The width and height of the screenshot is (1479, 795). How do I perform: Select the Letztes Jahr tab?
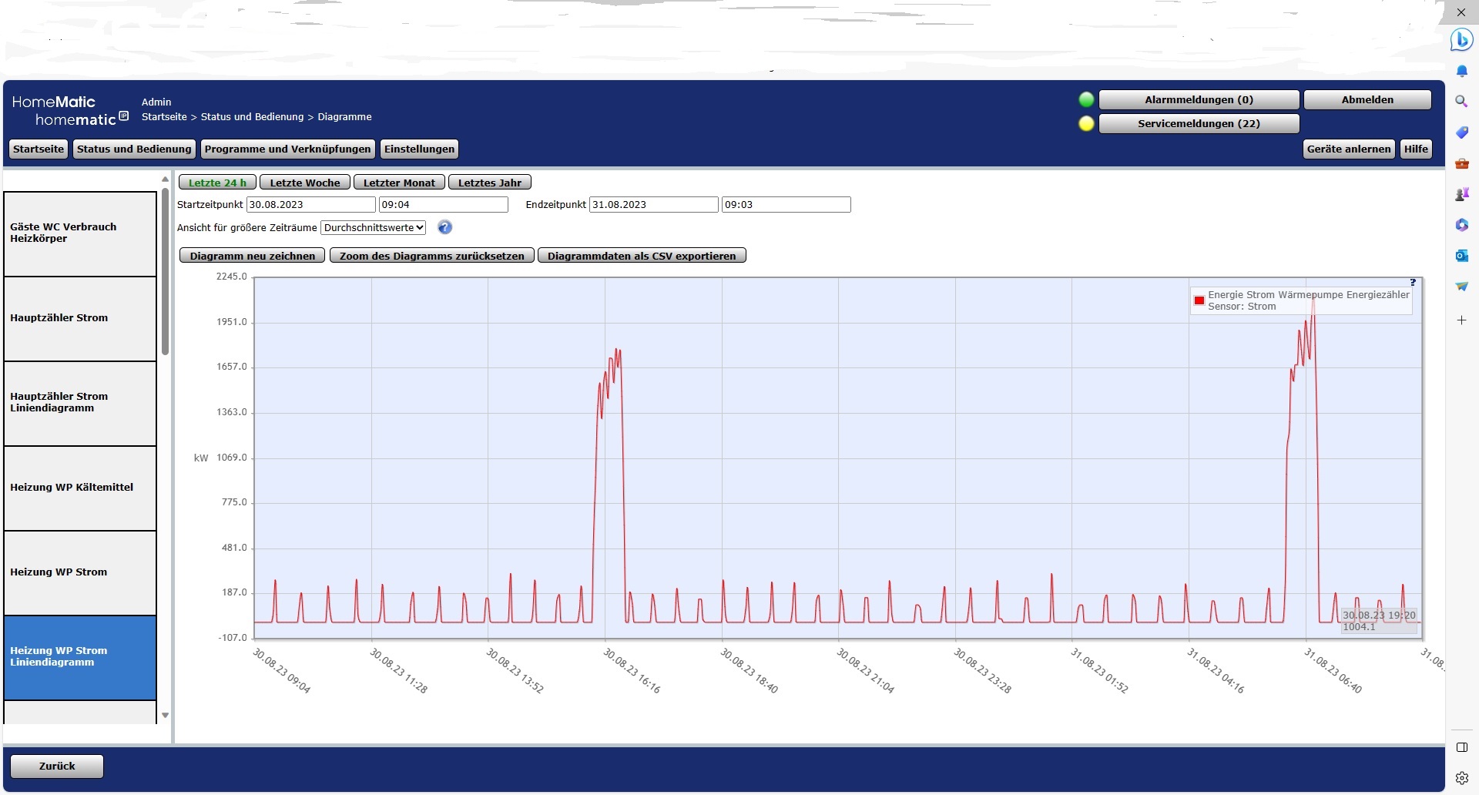click(490, 183)
